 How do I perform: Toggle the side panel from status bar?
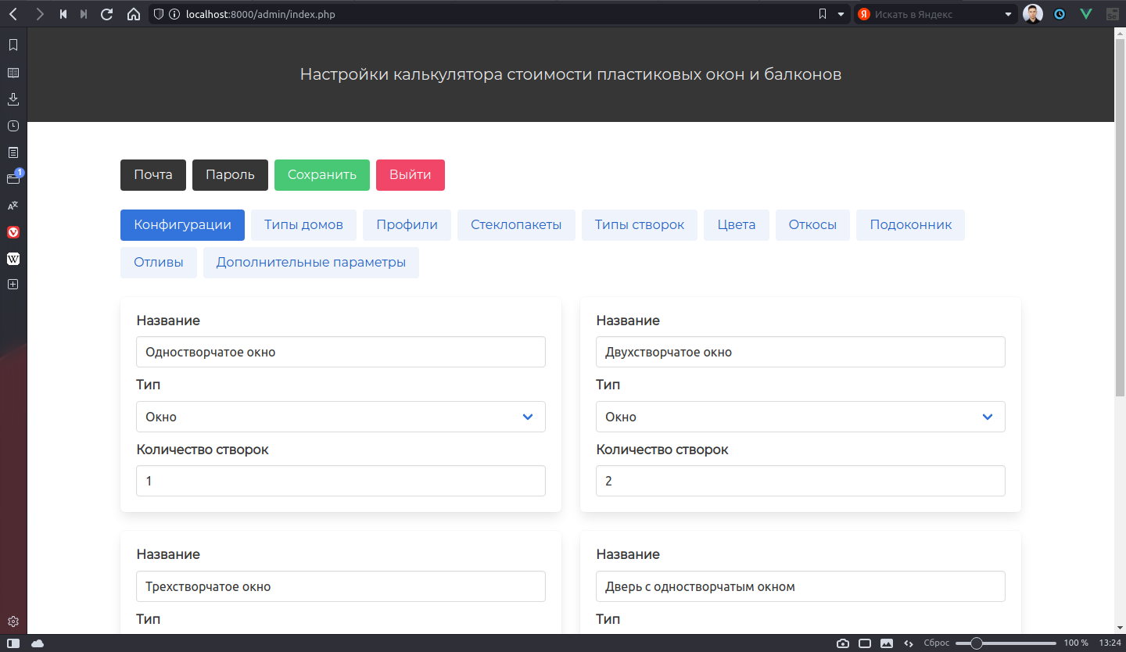coord(13,643)
